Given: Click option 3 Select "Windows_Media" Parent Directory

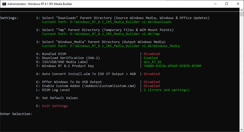Looking at the screenshot, I should pos(101,42).
